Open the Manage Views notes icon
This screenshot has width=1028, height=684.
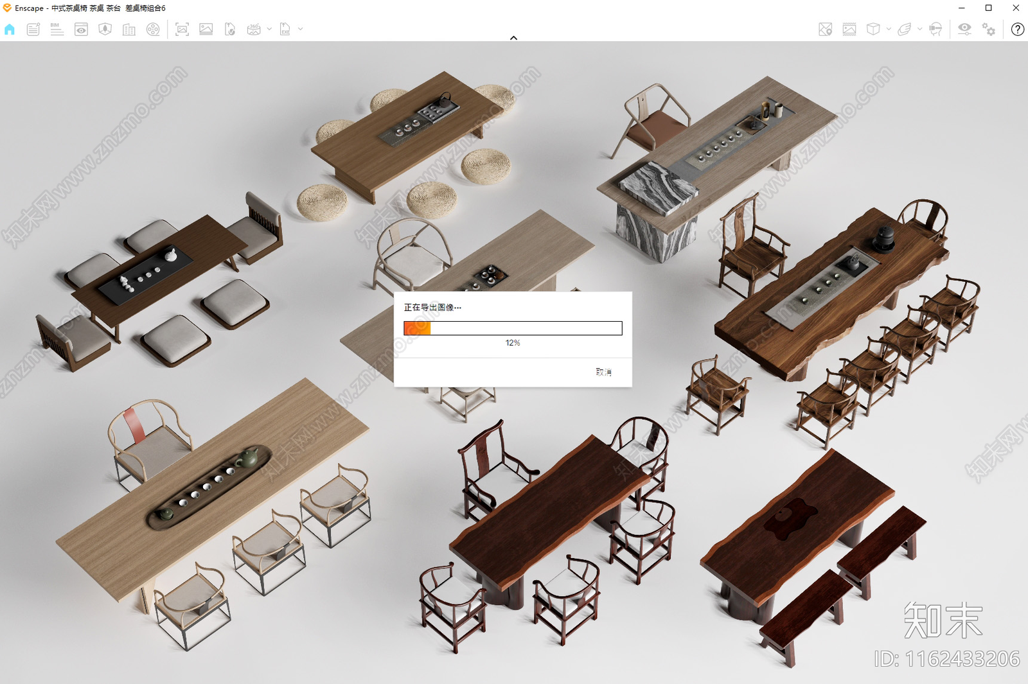point(33,30)
